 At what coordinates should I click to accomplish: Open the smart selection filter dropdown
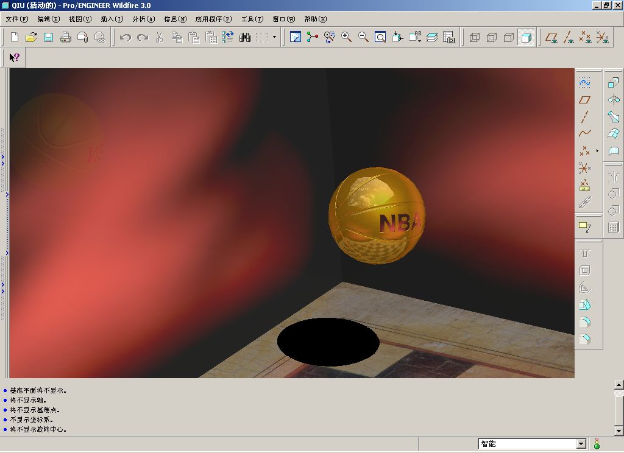[581, 444]
